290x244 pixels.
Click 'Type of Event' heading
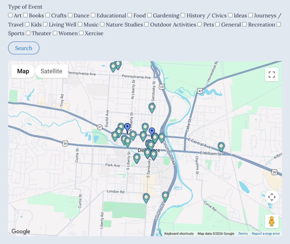tap(25, 7)
